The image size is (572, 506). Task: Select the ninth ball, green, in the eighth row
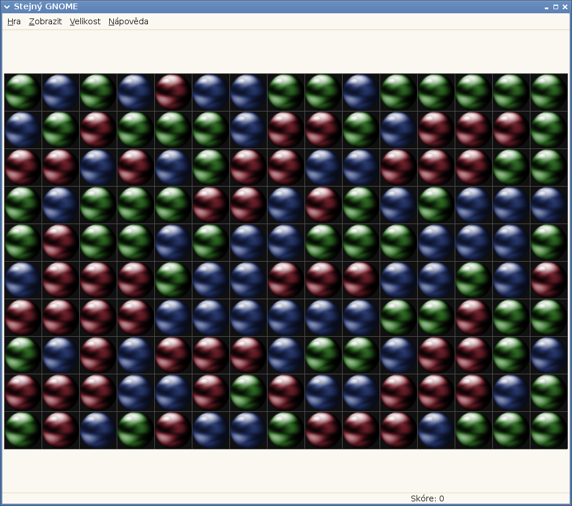324,355
